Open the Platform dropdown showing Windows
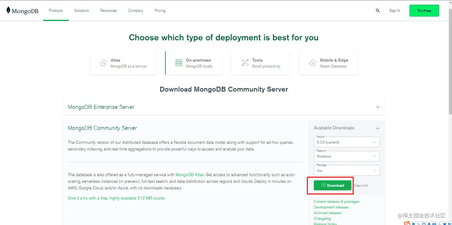The image size is (452, 225). point(347,156)
